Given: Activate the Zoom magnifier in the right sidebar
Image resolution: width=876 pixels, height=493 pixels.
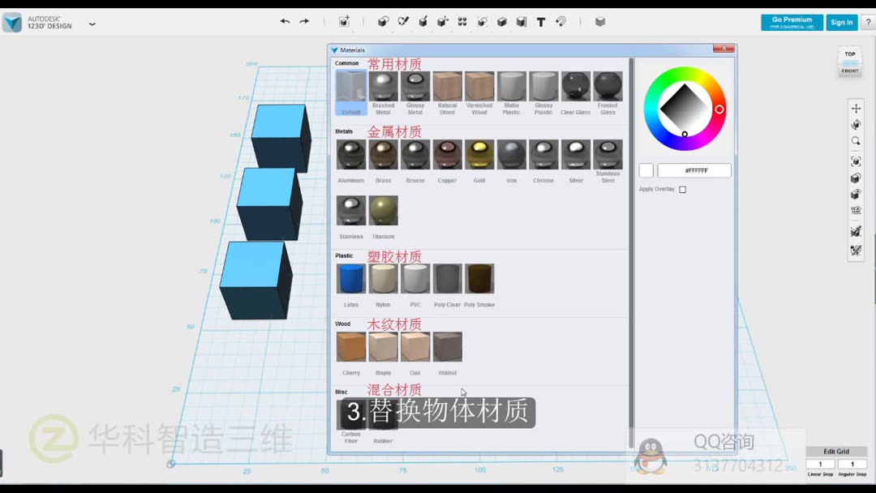Looking at the screenshot, I should [x=856, y=140].
